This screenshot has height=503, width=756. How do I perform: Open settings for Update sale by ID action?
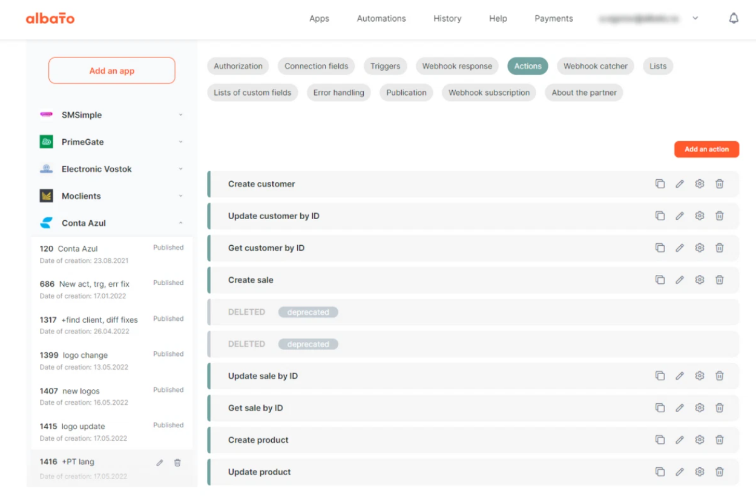(699, 375)
